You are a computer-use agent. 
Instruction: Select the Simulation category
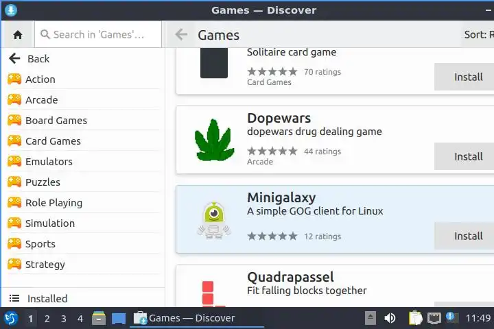coord(84,223)
